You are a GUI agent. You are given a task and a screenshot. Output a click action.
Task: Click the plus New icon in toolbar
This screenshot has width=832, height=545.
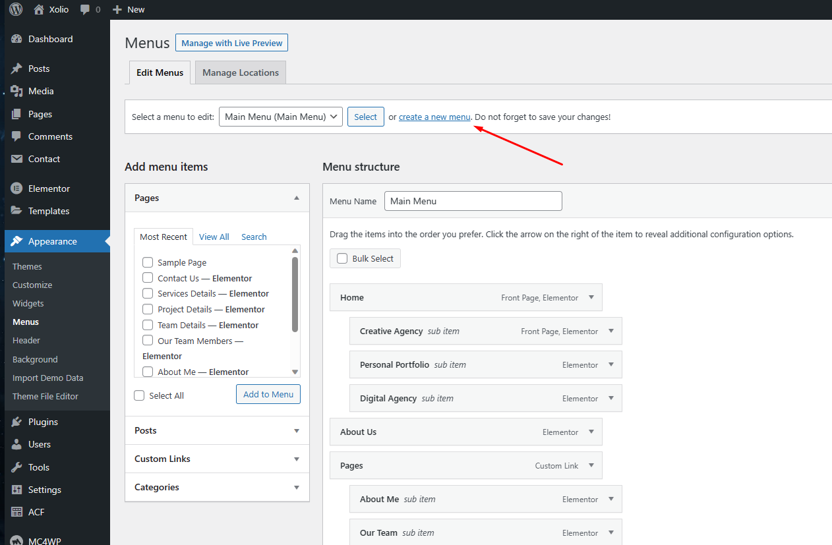(x=117, y=9)
